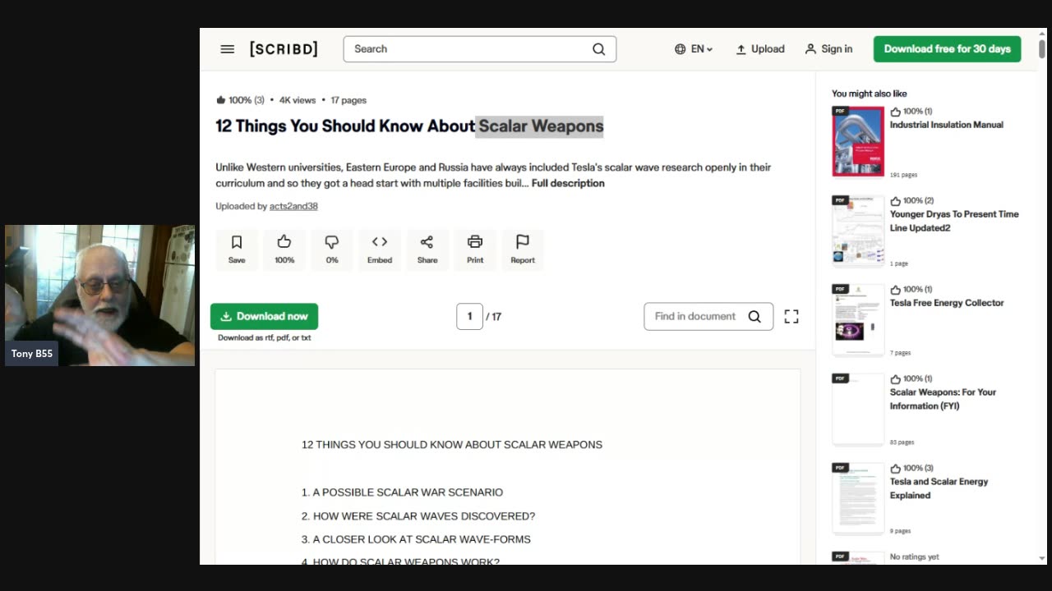1052x591 pixels.
Task: Open the Younger Dryas timeline thumbnail
Action: pos(858,231)
